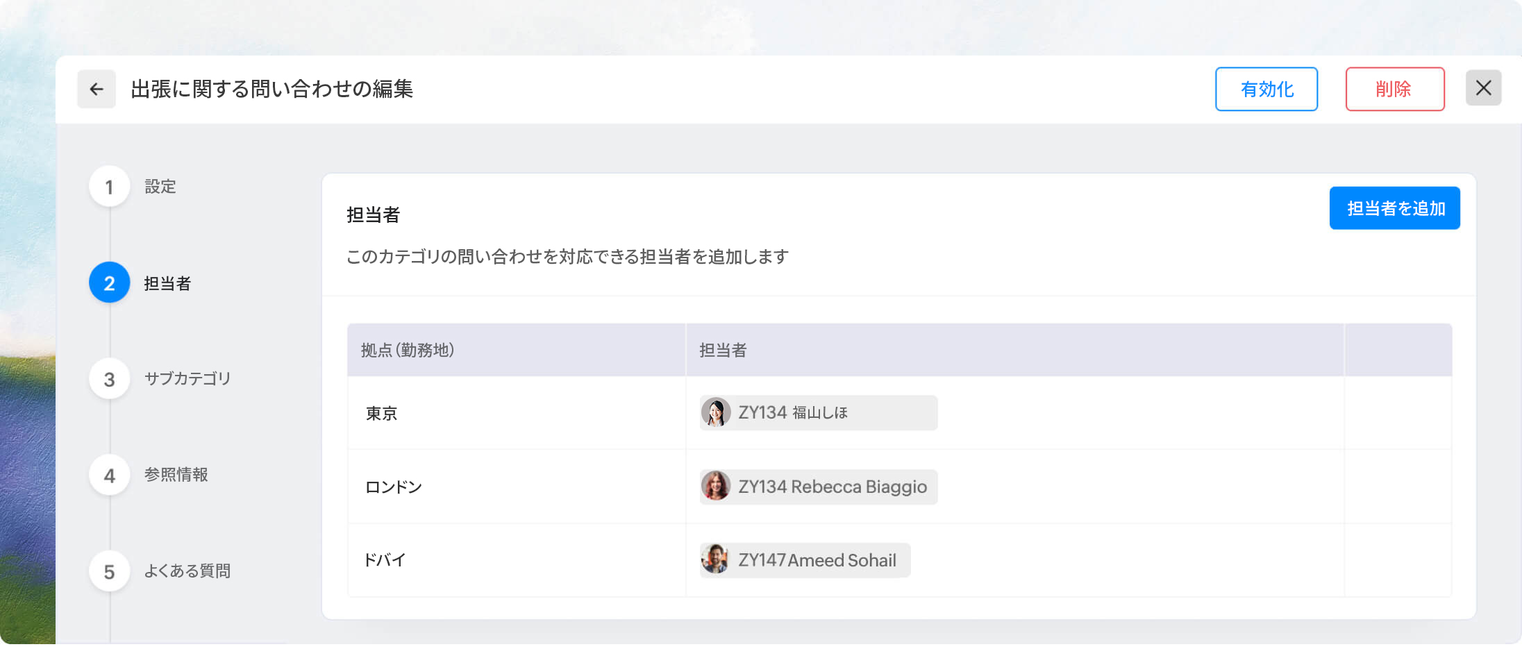Viewport: 1522px width, 665px height.
Task: Click the 有効化 button
Action: 1266,89
